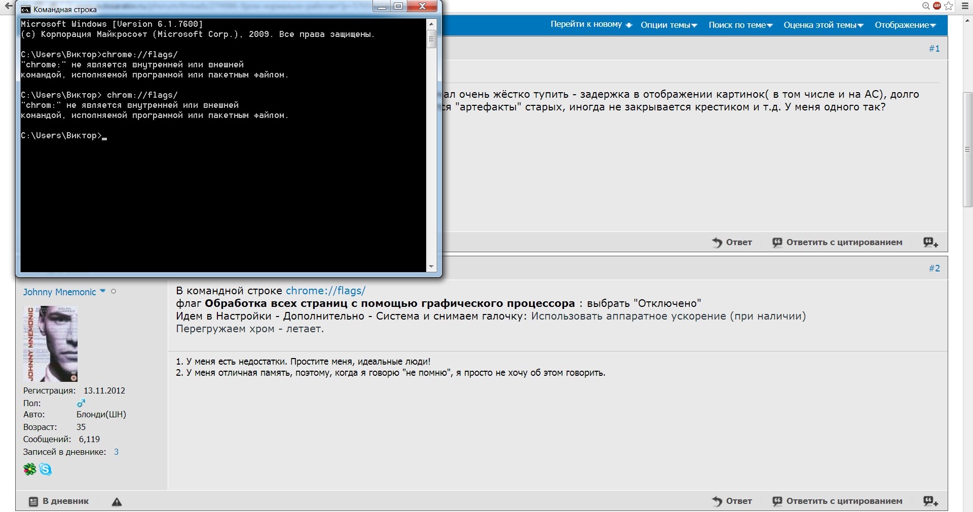Click 'В дневник' button

(x=59, y=501)
